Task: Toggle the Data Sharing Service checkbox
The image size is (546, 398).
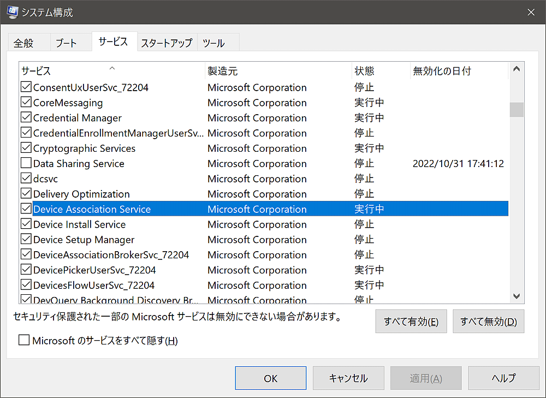Action: [26, 163]
